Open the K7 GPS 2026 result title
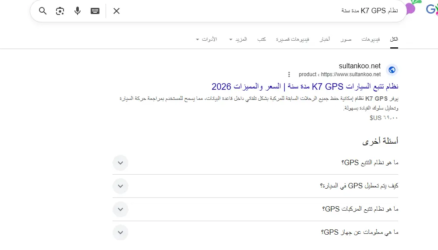 [305, 87]
